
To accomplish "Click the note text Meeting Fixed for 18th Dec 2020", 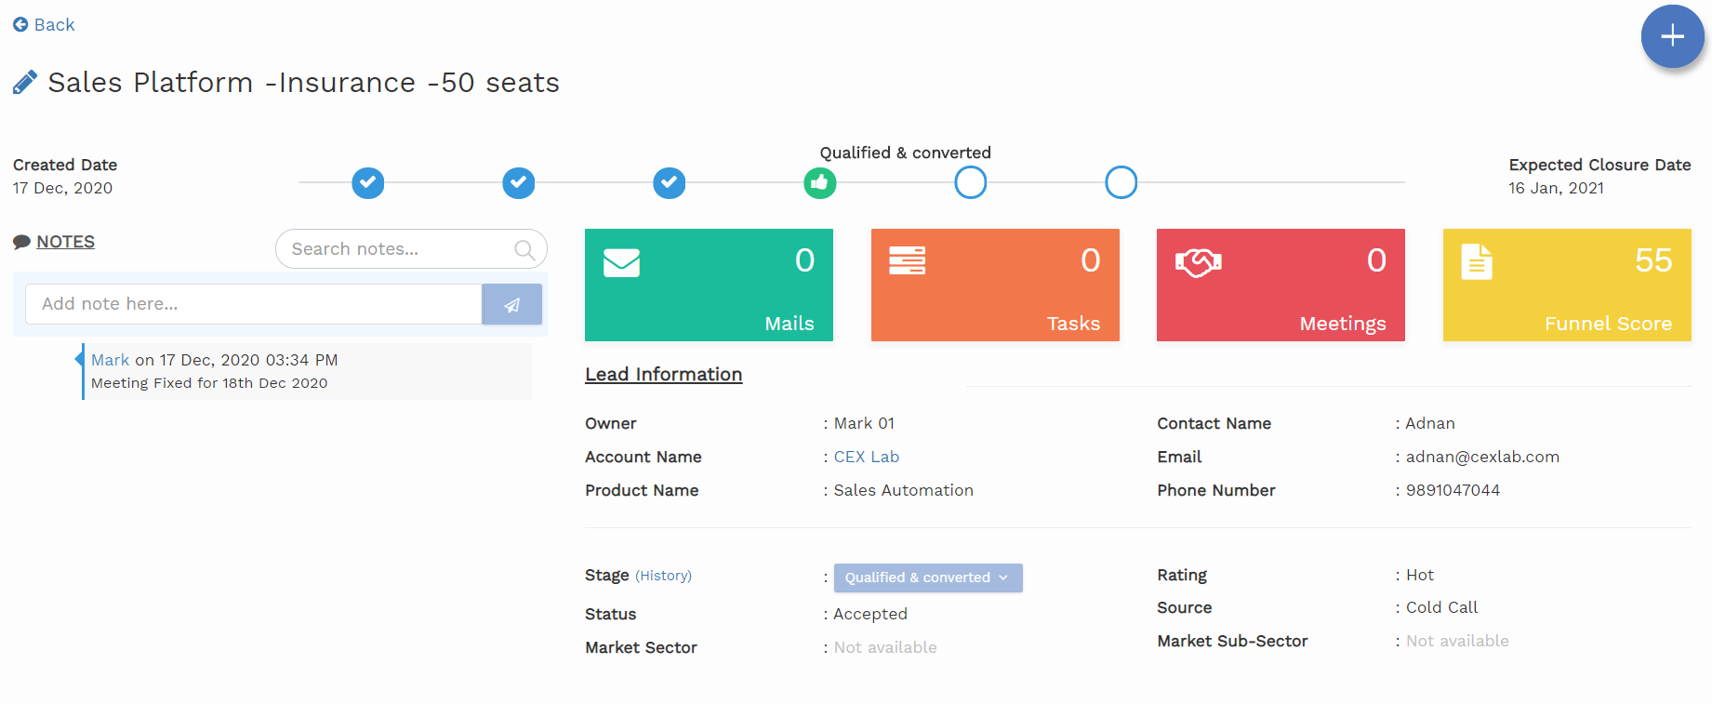I will coord(209,383).
